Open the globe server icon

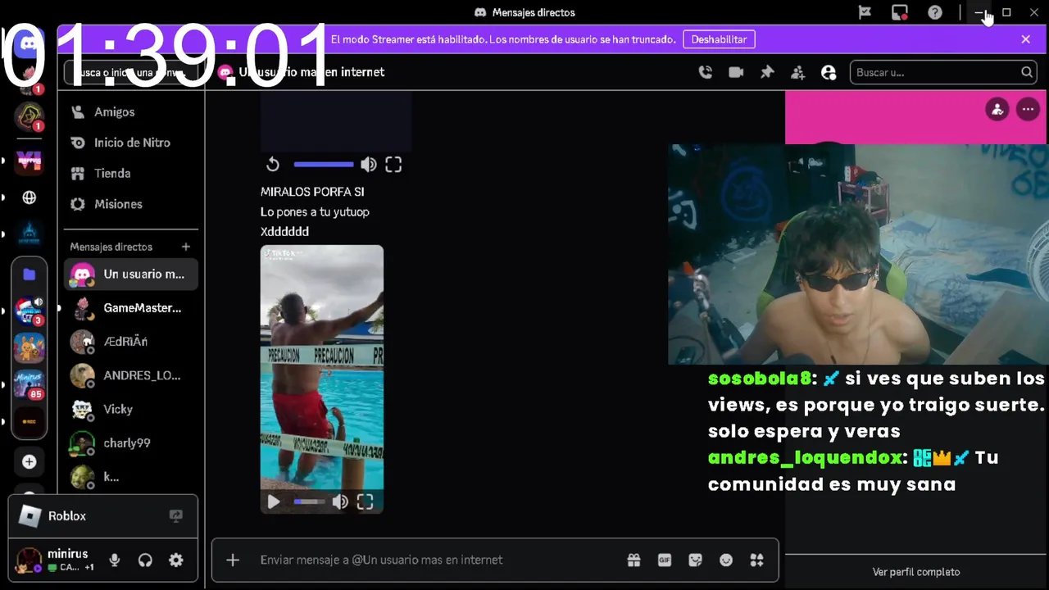click(29, 197)
